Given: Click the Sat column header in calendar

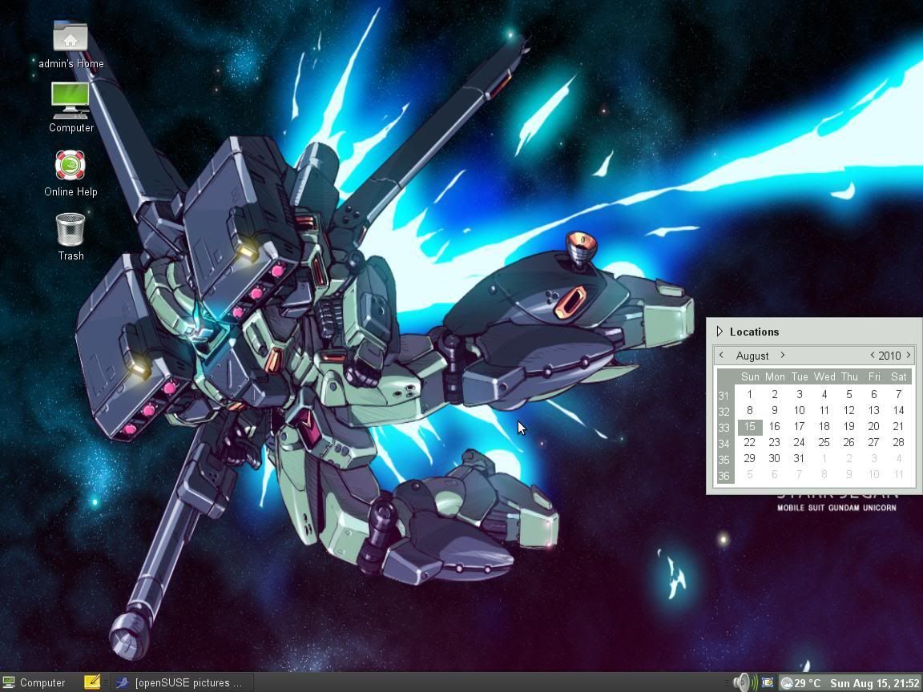Looking at the screenshot, I should pyautogui.click(x=898, y=376).
